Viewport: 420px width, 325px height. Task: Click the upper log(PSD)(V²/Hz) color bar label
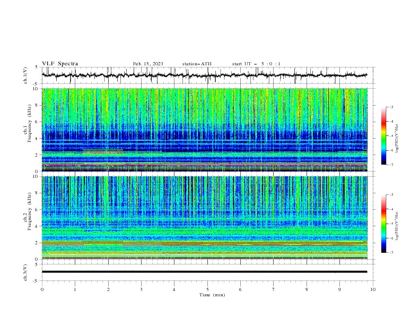[397, 138]
